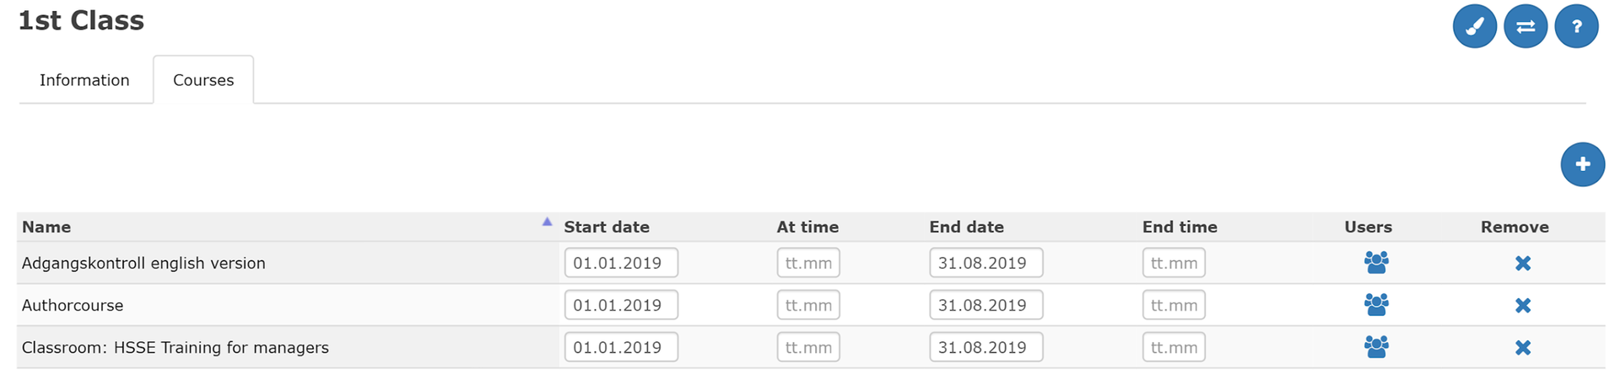Click Adgangskontroll end date field

click(x=985, y=263)
